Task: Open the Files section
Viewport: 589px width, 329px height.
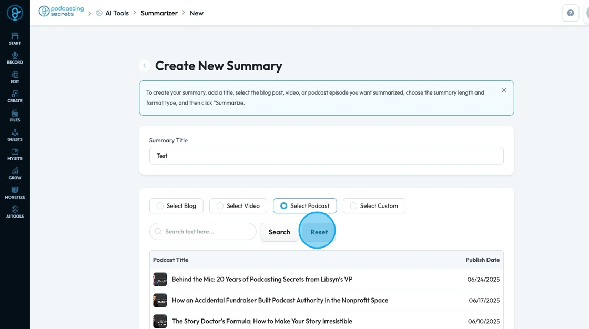Action: [15, 116]
